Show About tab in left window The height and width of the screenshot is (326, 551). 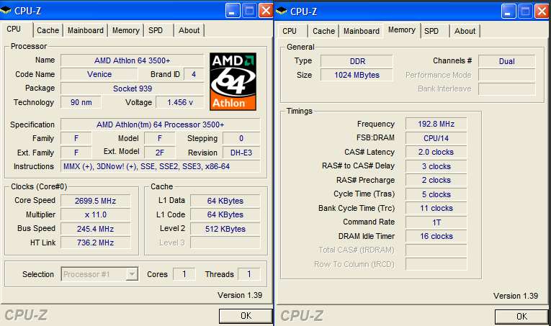tap(189, 30)
